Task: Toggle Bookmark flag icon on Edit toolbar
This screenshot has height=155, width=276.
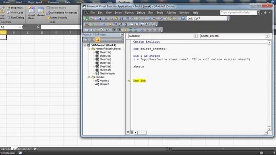Action: click(x=142, y=30)
